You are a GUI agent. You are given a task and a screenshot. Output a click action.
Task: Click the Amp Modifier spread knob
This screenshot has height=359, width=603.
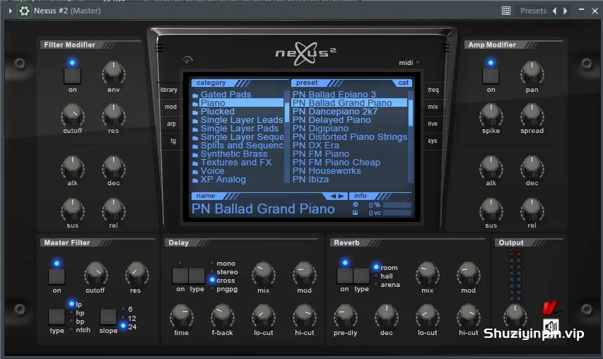tap(532, 114)
